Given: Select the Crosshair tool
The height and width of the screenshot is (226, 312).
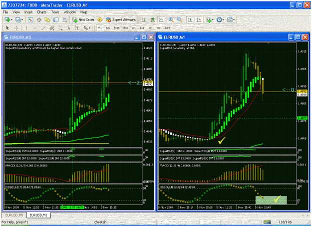Looking at the screenshot, I should pyautogui.click(x=16, y=28).
